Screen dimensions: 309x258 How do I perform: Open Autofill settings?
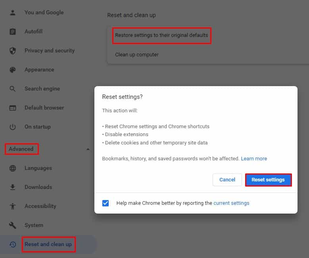33,31
